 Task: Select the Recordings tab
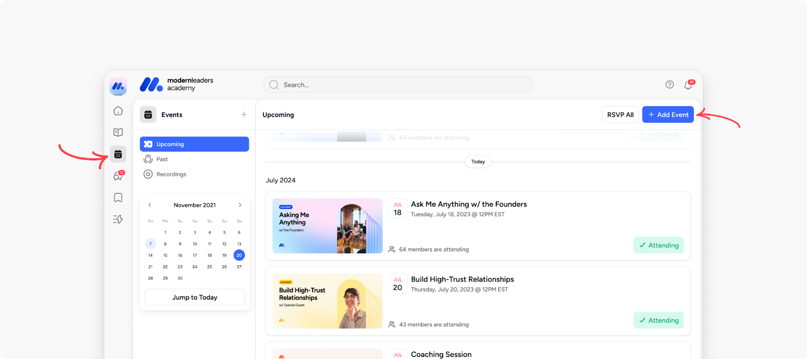coord(194,174)
